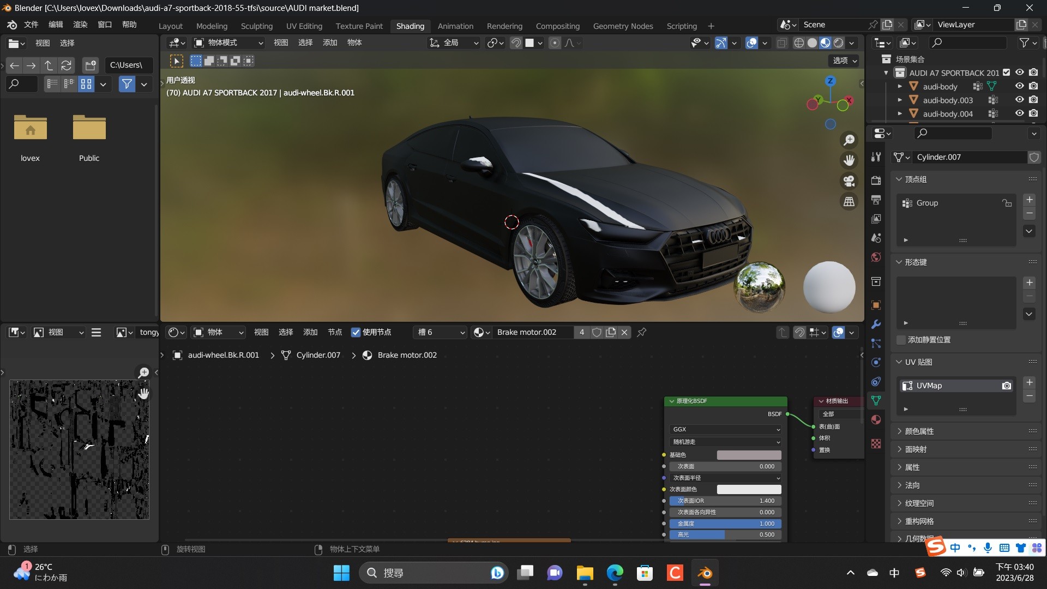Enable the 添加静置位置 checkbox
Viewport: 1047px width, 589px height.
pyautogui.click(x=901, y=340)
